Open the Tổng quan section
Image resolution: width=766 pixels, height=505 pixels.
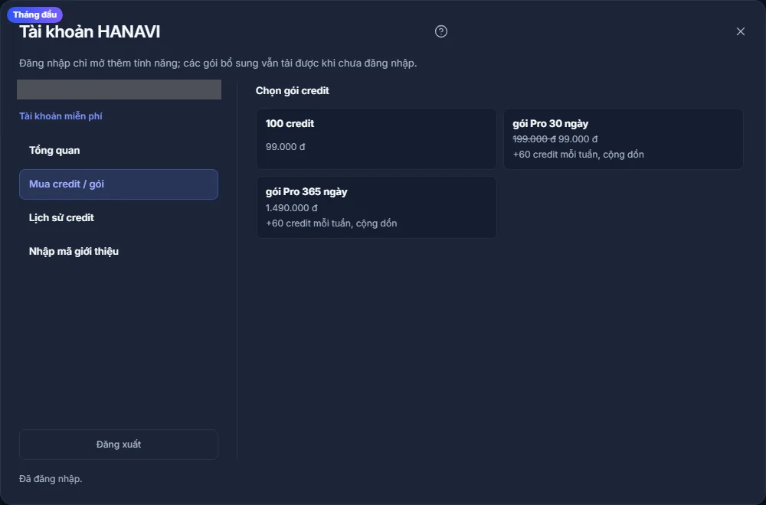click(119, 150)
